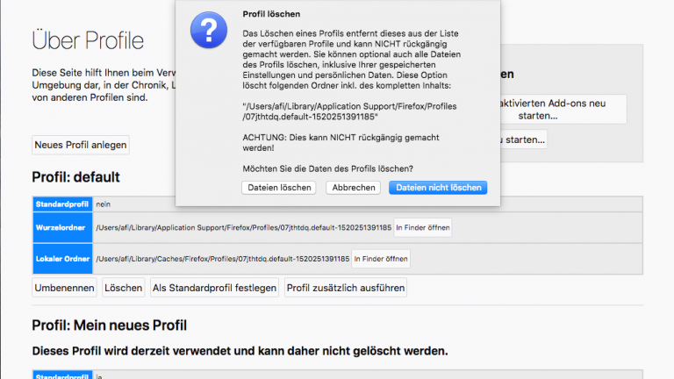Click "Neues Profil anlegen" button

coord(81,144)
